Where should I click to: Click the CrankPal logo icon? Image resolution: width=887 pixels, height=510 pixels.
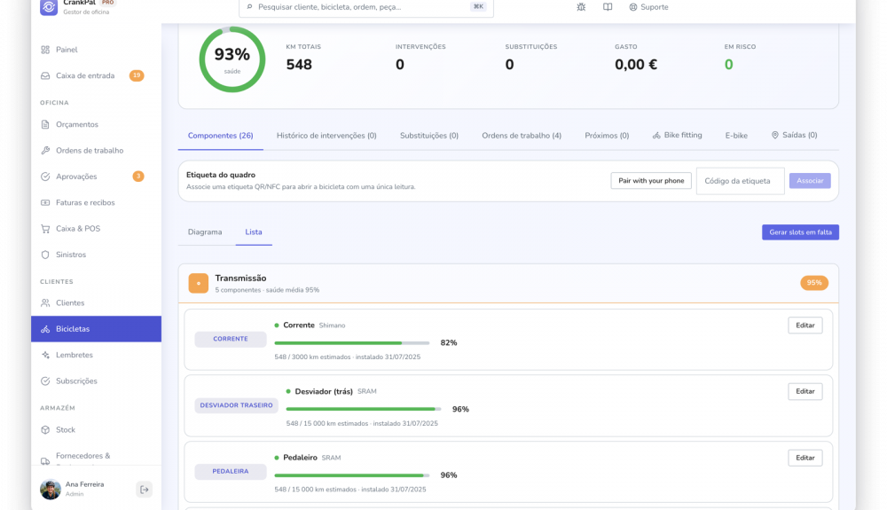[49, 7]
